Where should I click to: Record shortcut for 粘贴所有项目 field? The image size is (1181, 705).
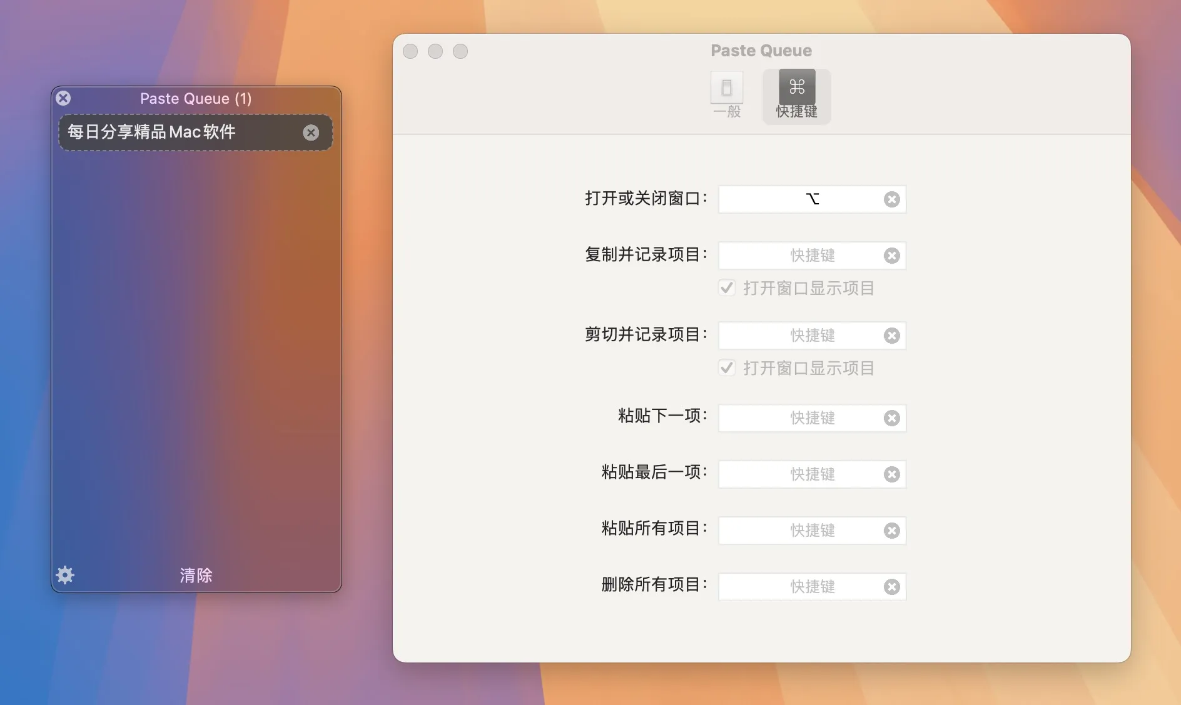tap(812, 531)
